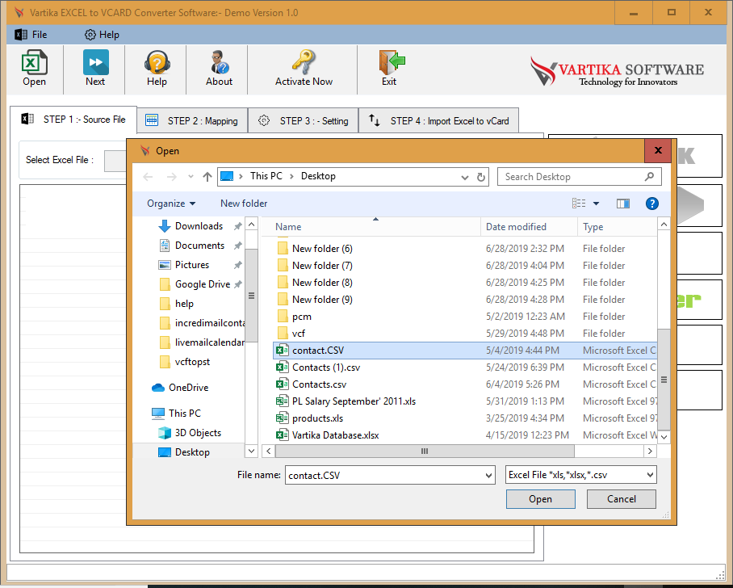Viewport: 733px width, 588px height.
Task: Select the vcf folder
Action: (x=464, y=334)
